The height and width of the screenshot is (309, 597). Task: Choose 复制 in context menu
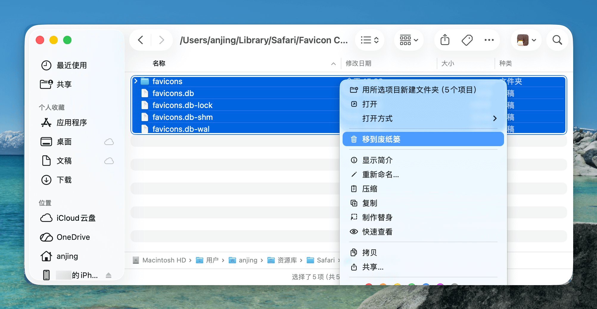[x=423, y=203]
